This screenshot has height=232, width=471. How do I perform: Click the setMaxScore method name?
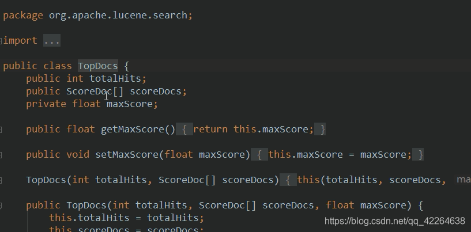pos(127,155)
